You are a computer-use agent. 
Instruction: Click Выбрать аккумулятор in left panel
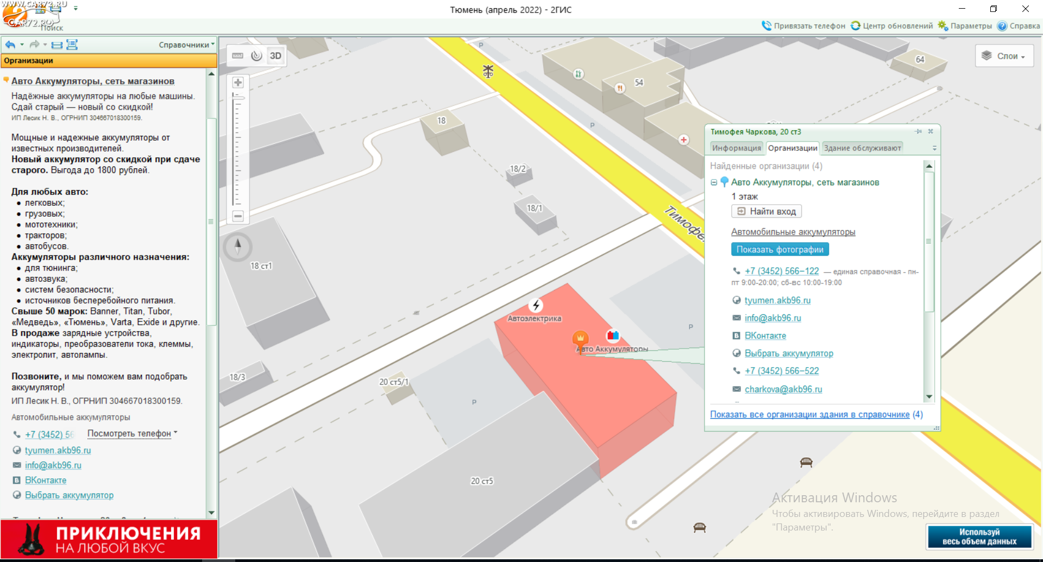[x=69, y=495]
